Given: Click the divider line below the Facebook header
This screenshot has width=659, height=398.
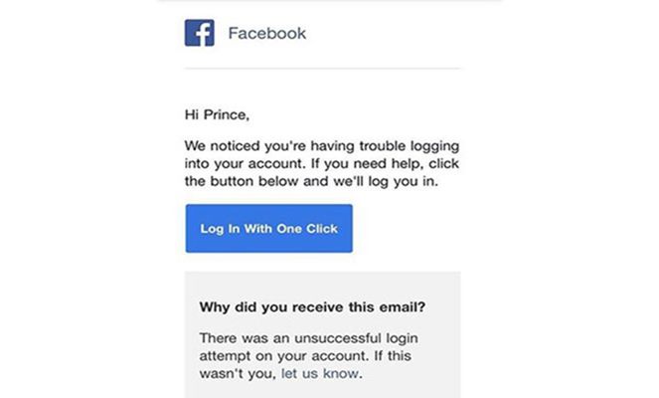Looking at the screenshot, I should pyautogui.click(x=324, y=69).
